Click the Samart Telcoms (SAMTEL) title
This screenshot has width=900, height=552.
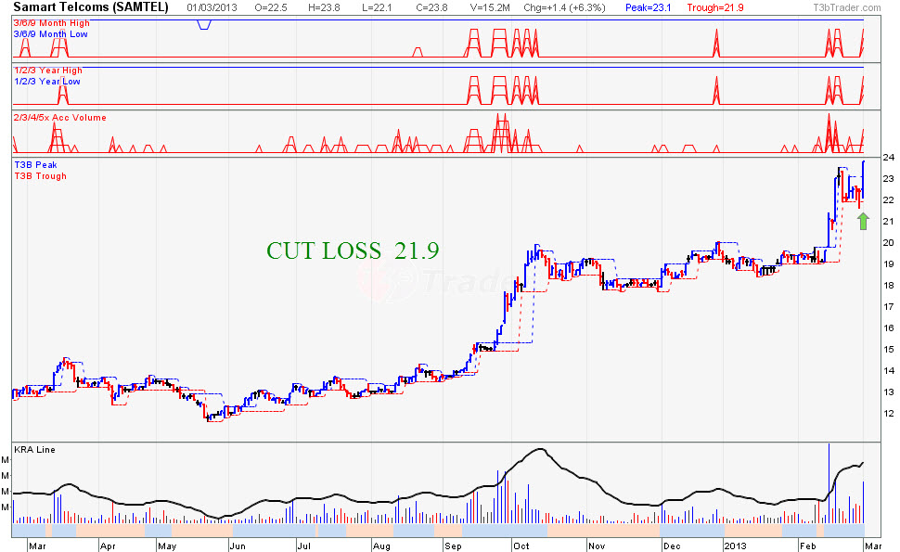[x=91, y=7]
